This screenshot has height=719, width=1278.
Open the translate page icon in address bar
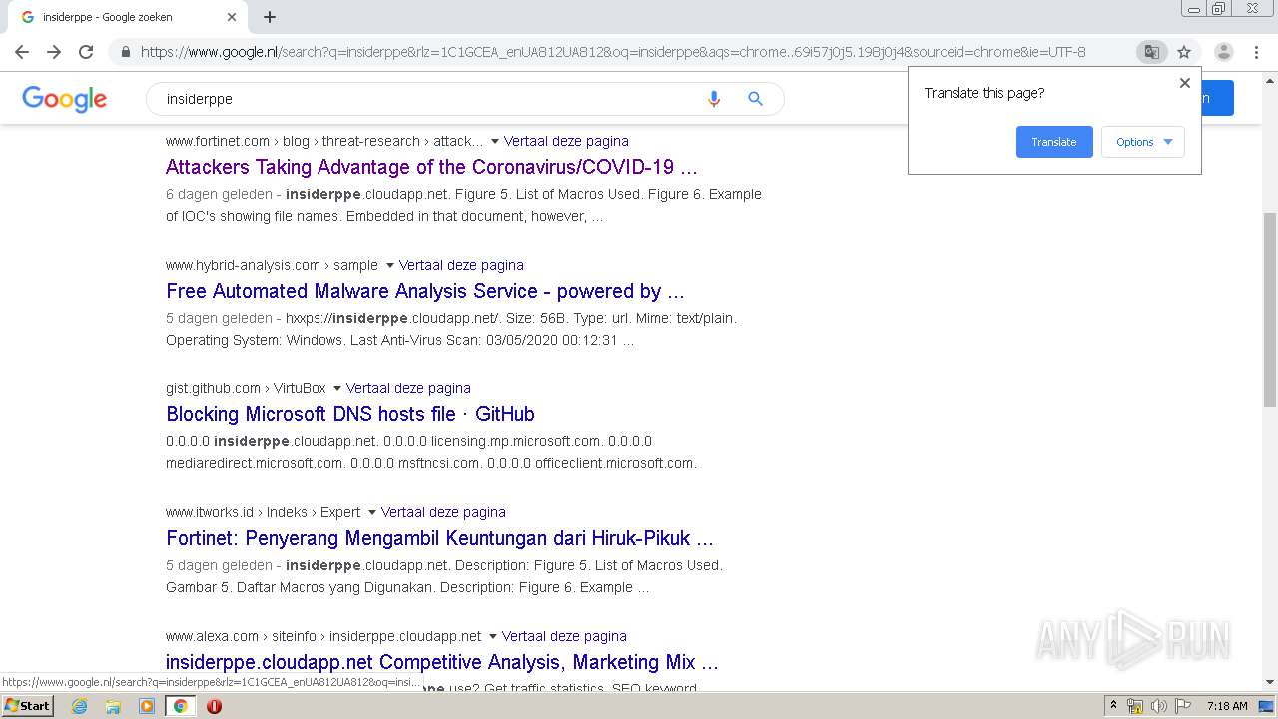coord(1151,52)
